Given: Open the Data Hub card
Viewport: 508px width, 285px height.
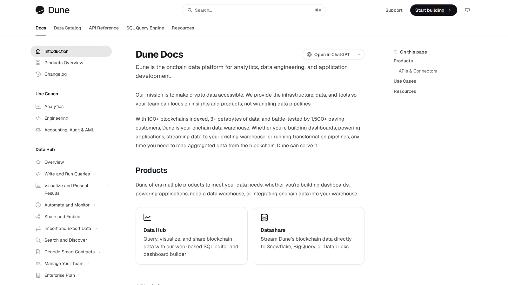Looking at the screenshot, I should coord(191,236).
